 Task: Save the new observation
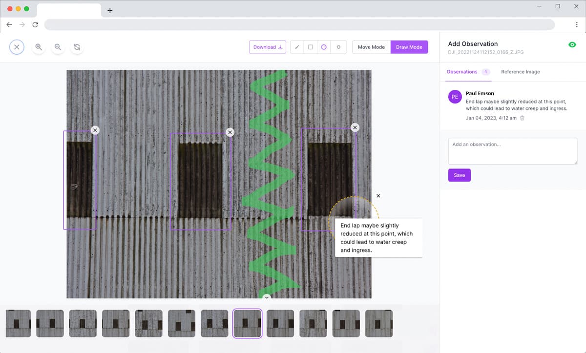[459, 175]
